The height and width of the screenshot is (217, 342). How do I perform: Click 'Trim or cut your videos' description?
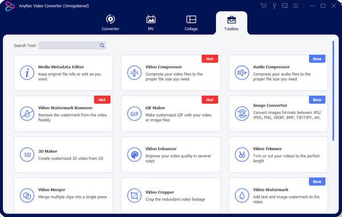[286, 158]
